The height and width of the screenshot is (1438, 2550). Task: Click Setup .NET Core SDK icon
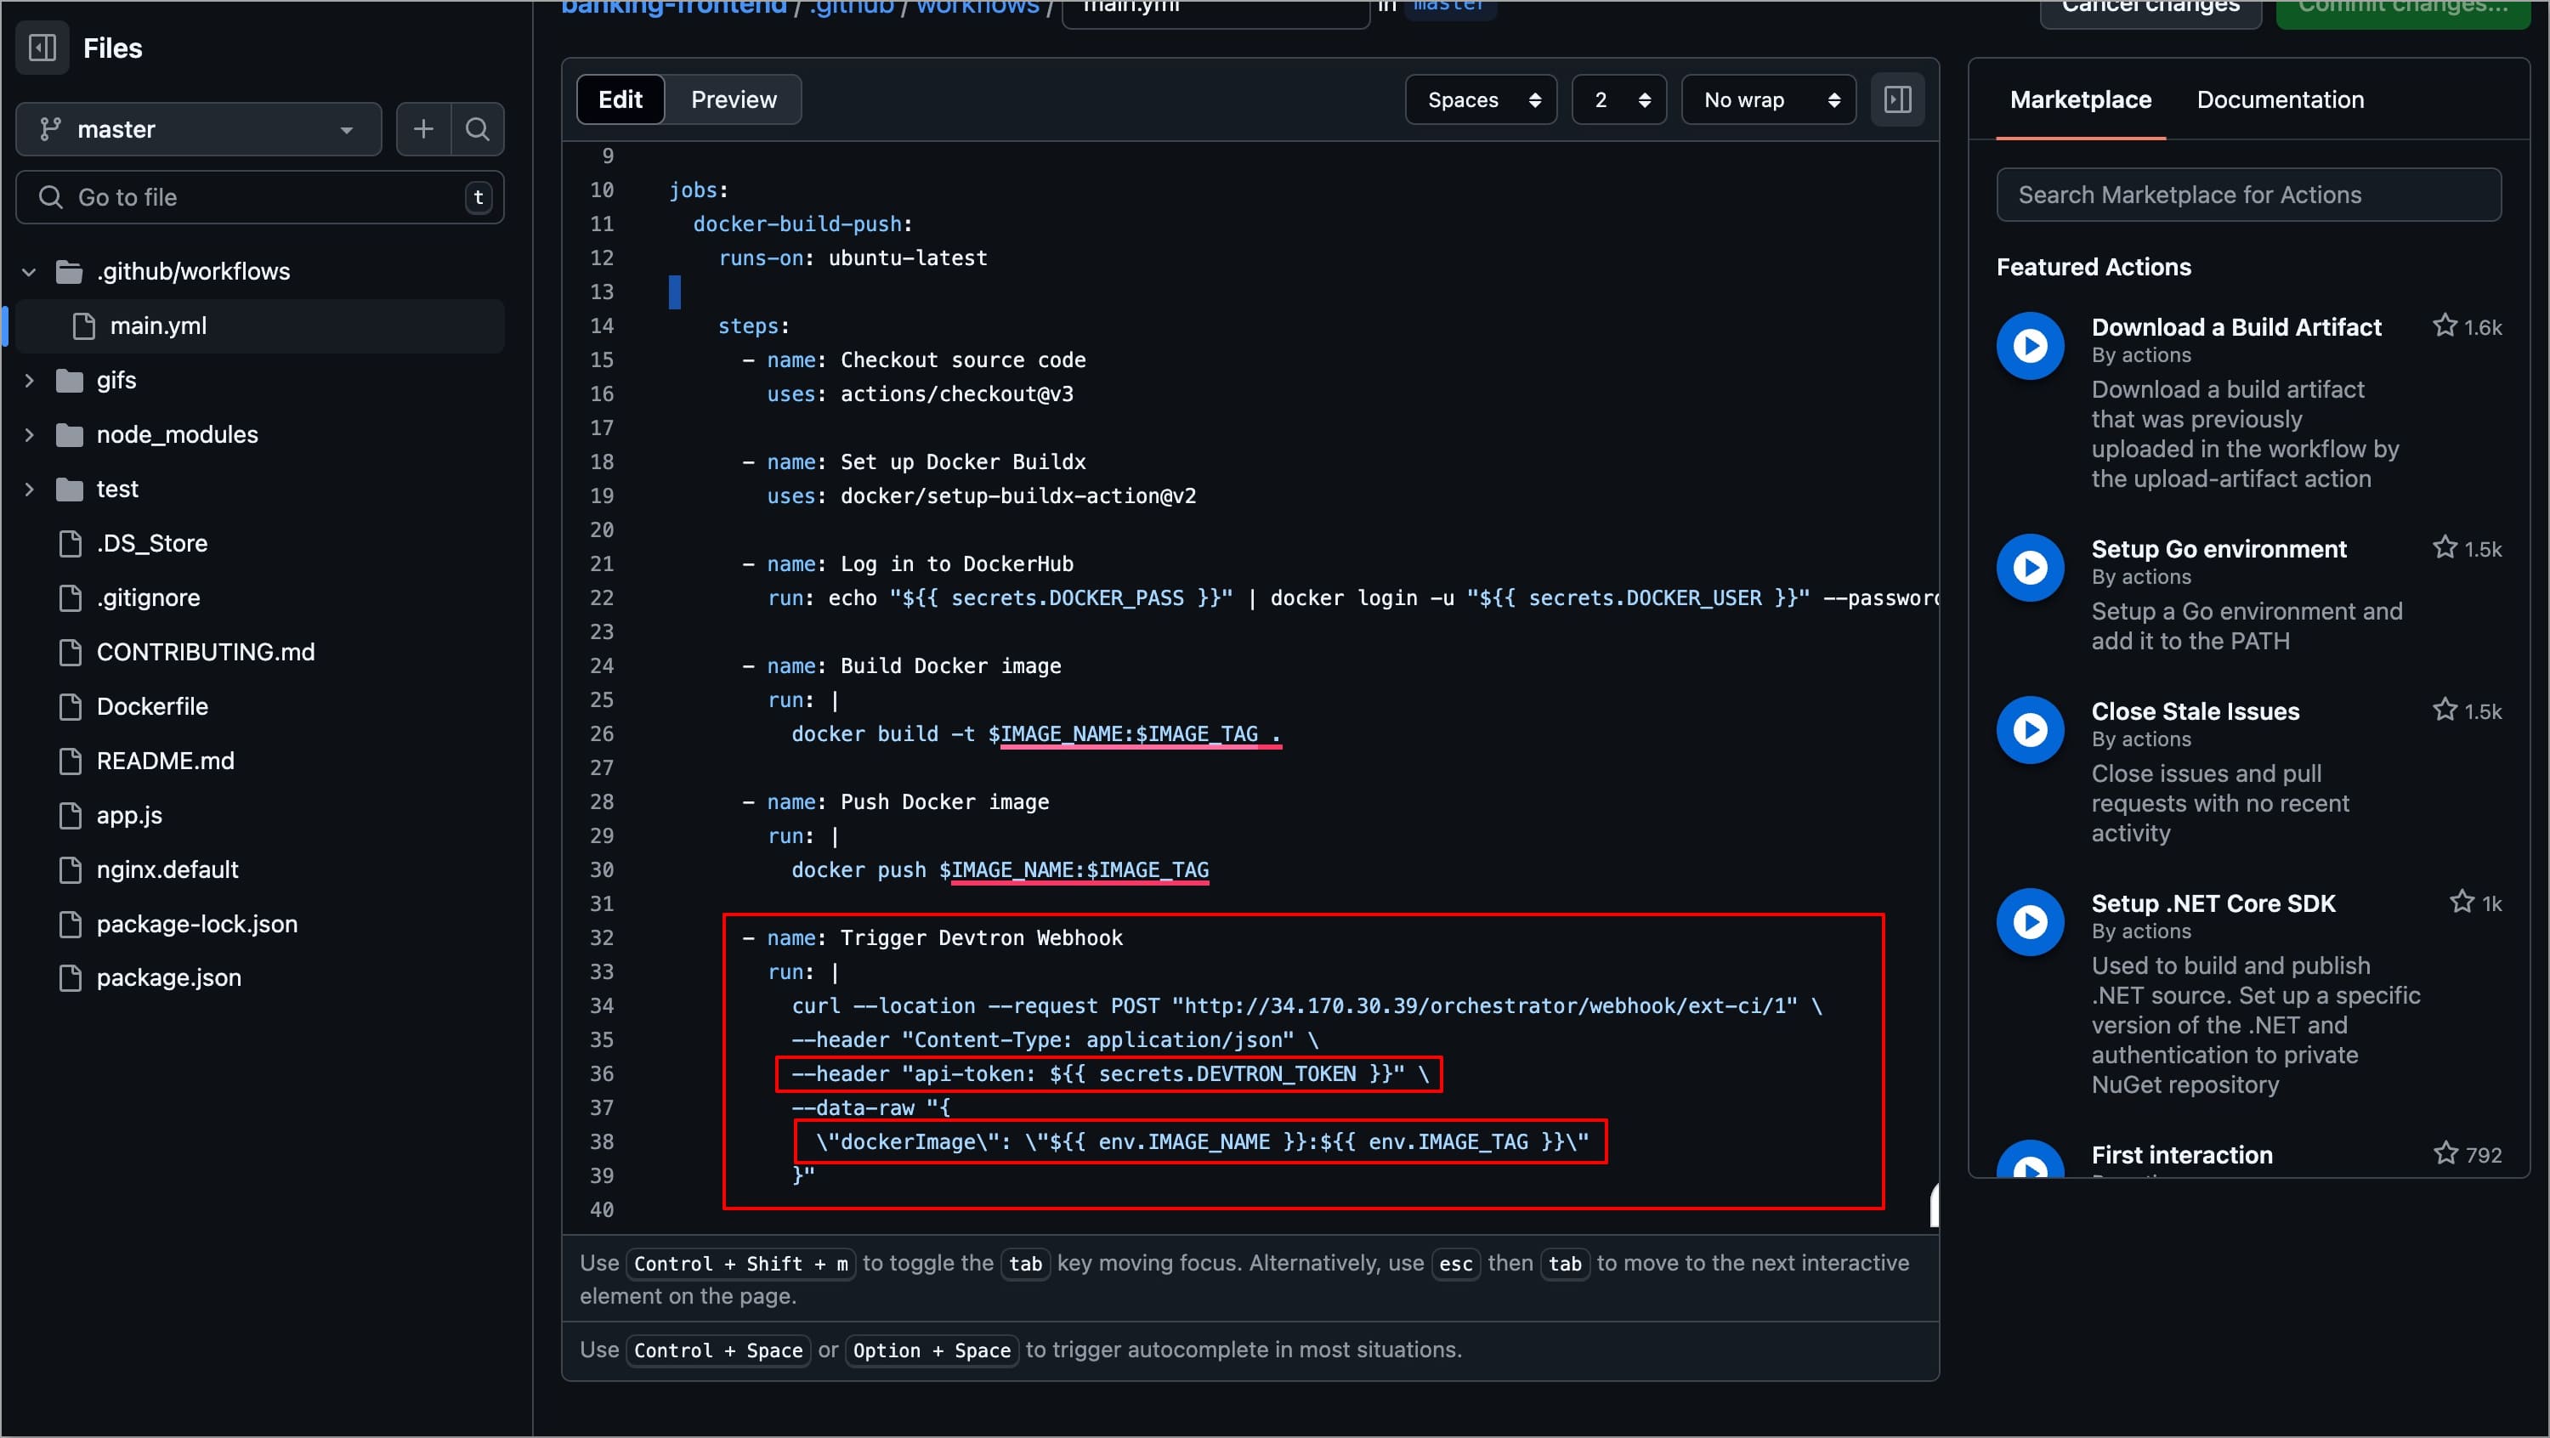[2029, 921]
